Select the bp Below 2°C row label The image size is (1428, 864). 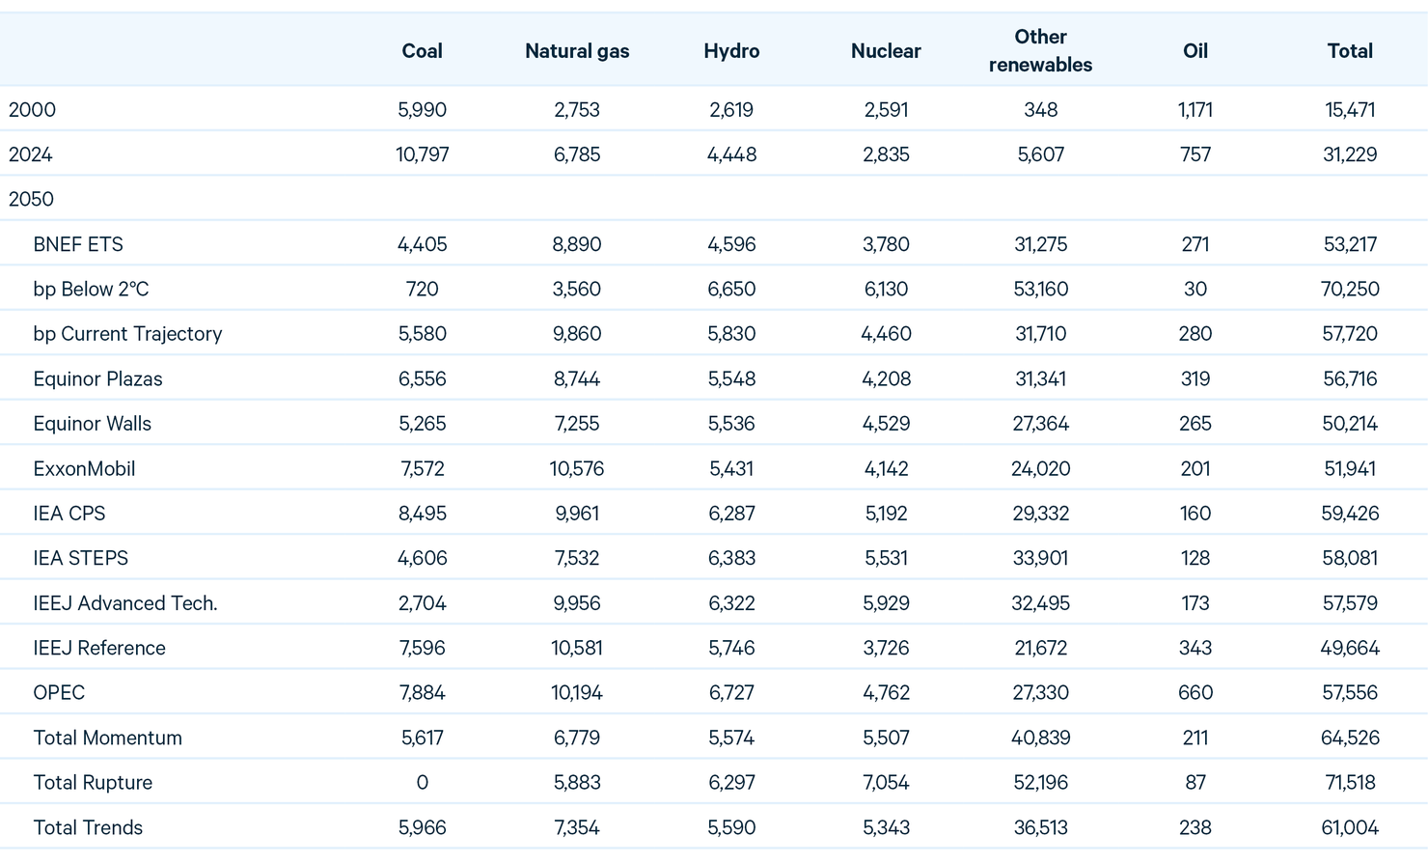tap(91, 289)
